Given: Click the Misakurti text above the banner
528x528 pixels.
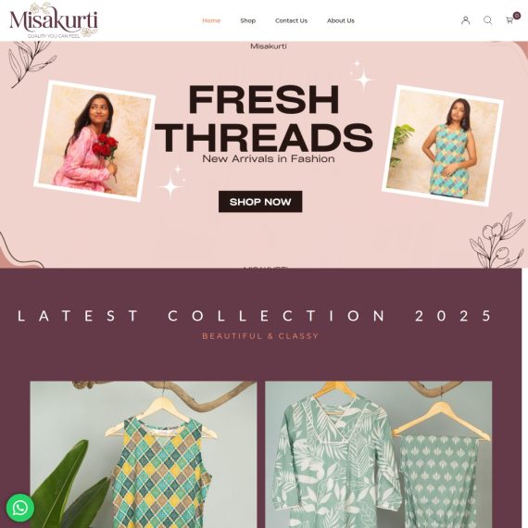Looking at the screenshot, I should (269, 46).
